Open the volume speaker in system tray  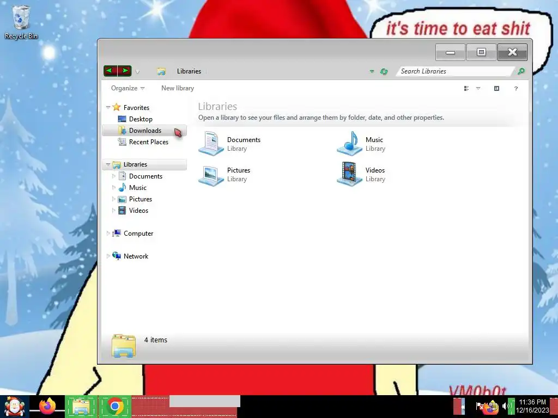[x=505, y=406]
